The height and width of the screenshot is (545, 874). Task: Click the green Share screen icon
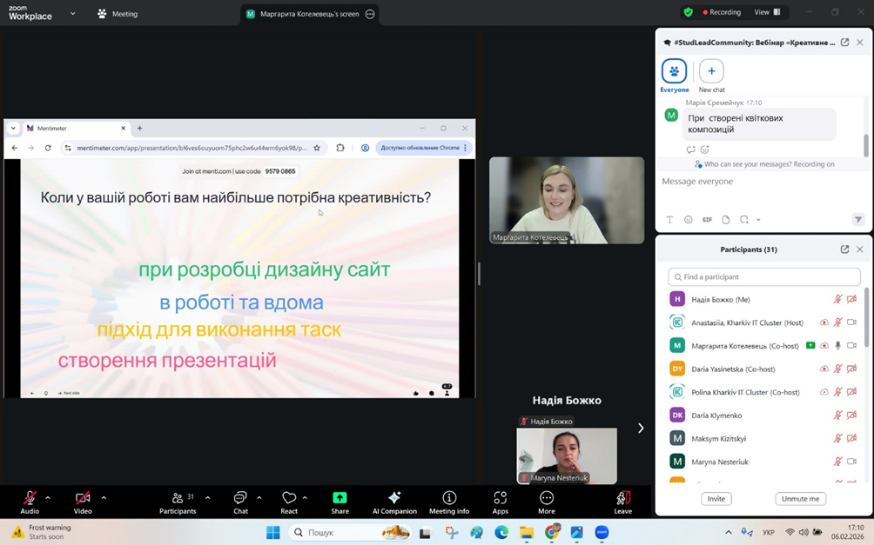pyautogui.click(x=340, y=498)
